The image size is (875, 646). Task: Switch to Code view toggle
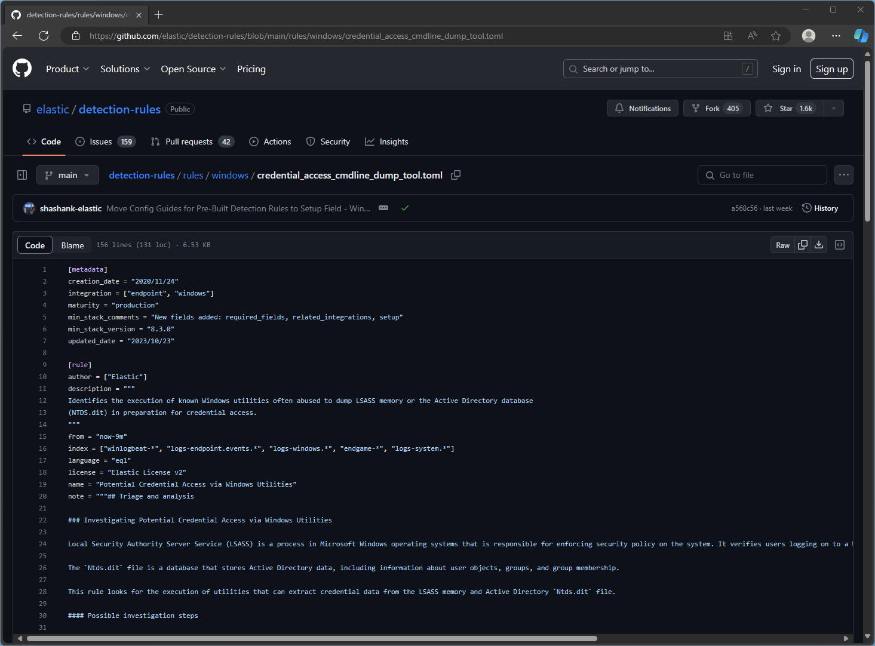[35, 245]
